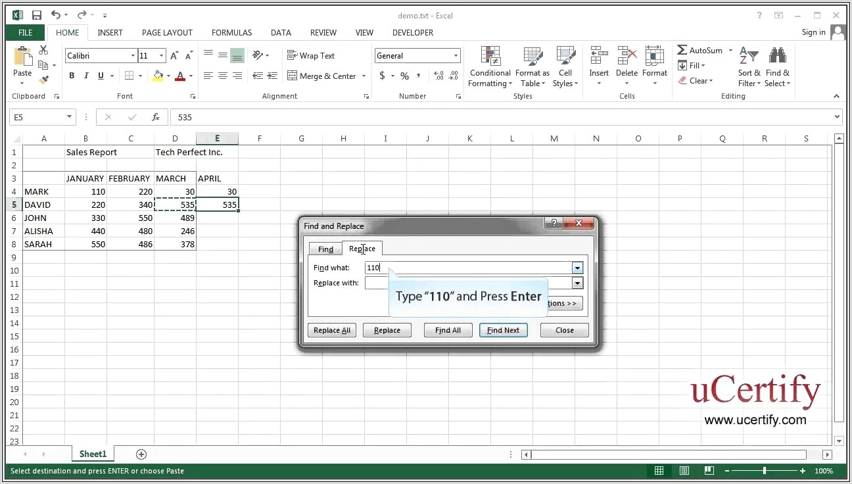852x484 pixels.
Task: Open the General number format dropdown
Action: pos(456,56)
